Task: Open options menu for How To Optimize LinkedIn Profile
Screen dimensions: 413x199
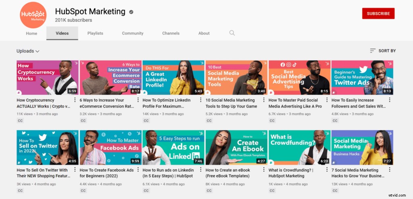Action: tap(201, 100)
